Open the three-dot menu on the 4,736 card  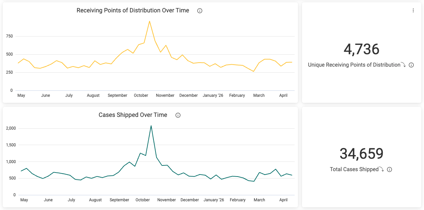(x=413, y=10)
